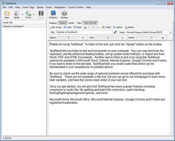This screenshot has height=141, width=175.
Task: Create a New Article
Action: [x=55, y=27]
